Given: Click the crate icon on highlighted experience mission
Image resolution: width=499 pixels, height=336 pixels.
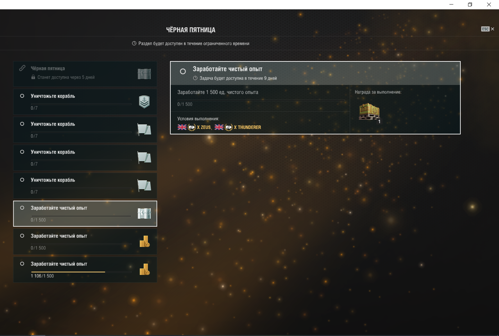Looking at the screenshot, I should [144, 213].
